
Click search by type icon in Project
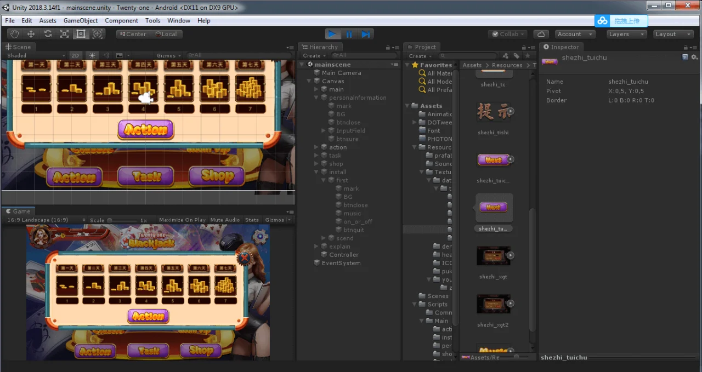click(x=506, y=56)
